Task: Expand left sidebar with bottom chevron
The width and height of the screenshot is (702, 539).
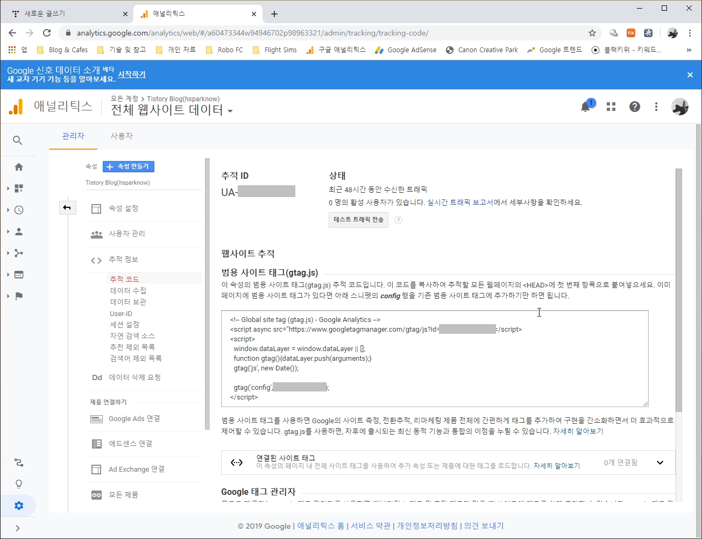Action: tap(18, 528)
